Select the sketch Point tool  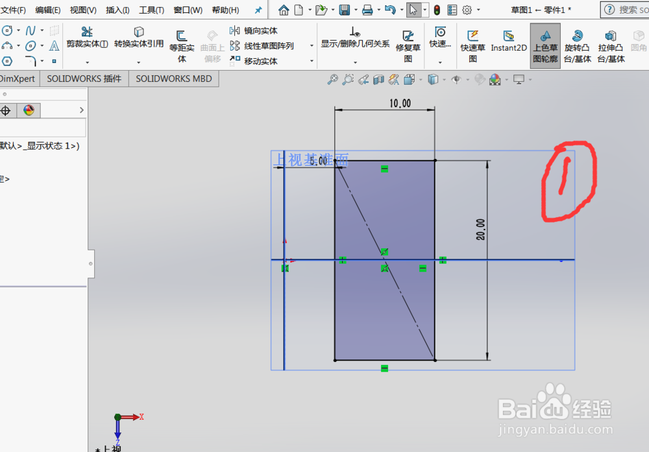[x=55, y=61]
